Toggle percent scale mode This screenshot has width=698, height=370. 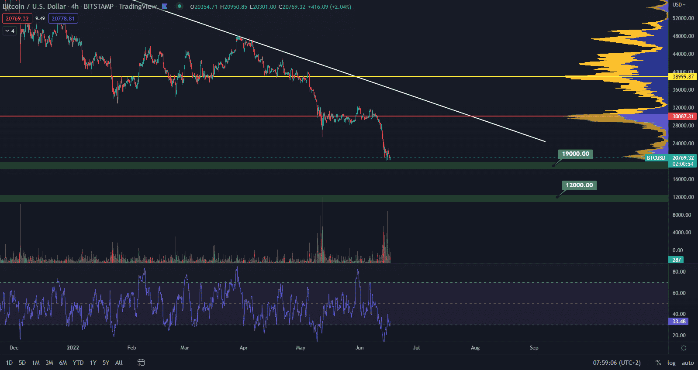658,363
